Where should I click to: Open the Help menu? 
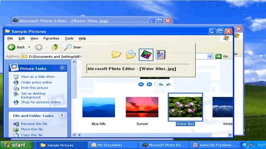[x=82, y=38]
